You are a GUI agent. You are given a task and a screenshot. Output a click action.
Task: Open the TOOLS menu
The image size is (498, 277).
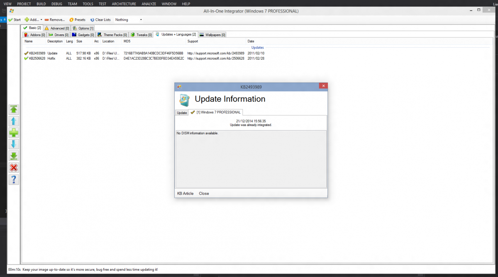point(88,4)
